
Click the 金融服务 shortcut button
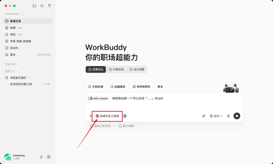[118, 87]
